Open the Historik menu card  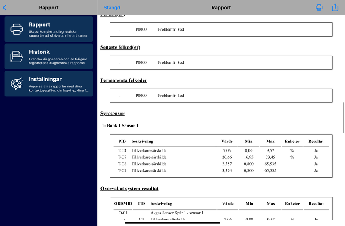click(49, 56)
